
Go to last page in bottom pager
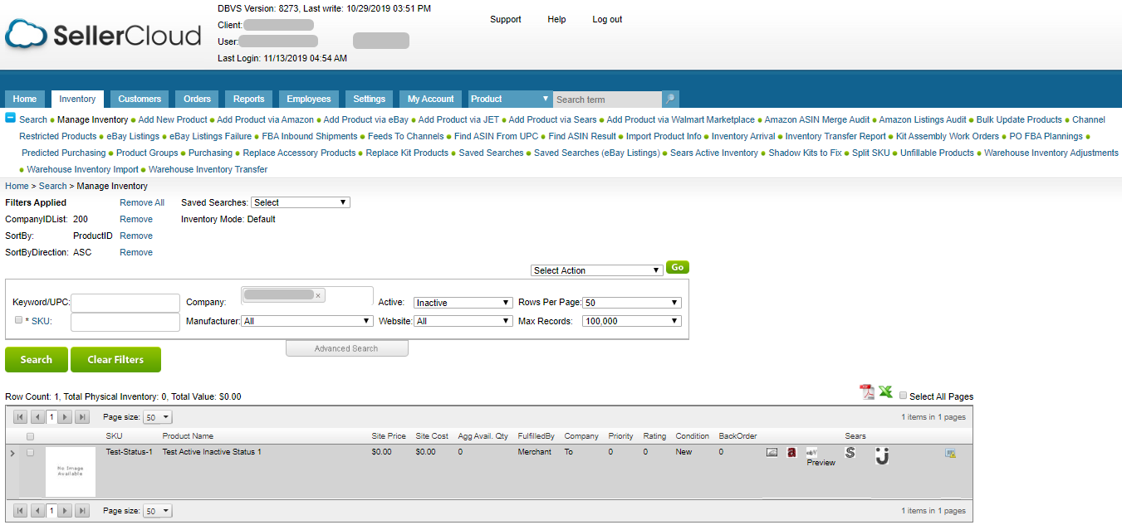coord(82,511)
